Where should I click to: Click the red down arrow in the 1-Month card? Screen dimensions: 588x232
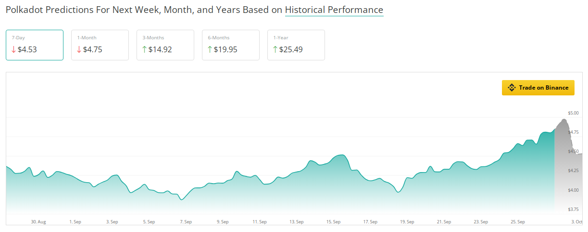tap(79, 49)
